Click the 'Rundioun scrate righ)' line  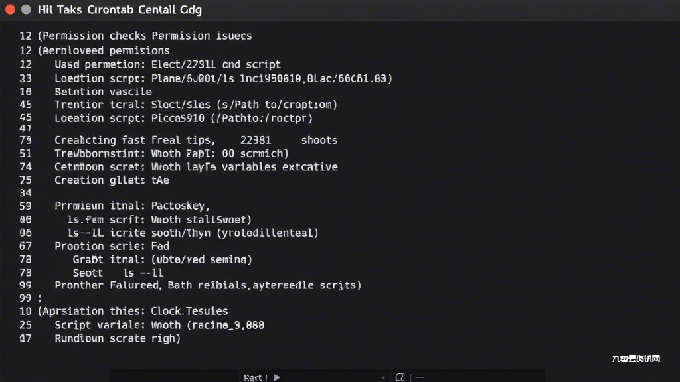118,338
